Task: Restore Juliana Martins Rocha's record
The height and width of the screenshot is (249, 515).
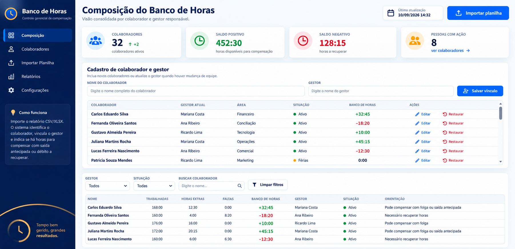Action: pos(453,142)
